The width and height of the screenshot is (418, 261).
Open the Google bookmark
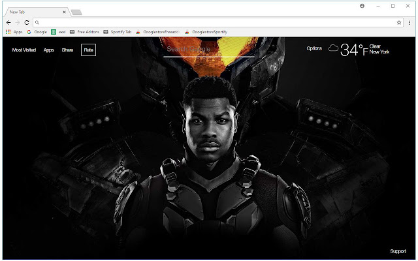[x=37, y=32]
